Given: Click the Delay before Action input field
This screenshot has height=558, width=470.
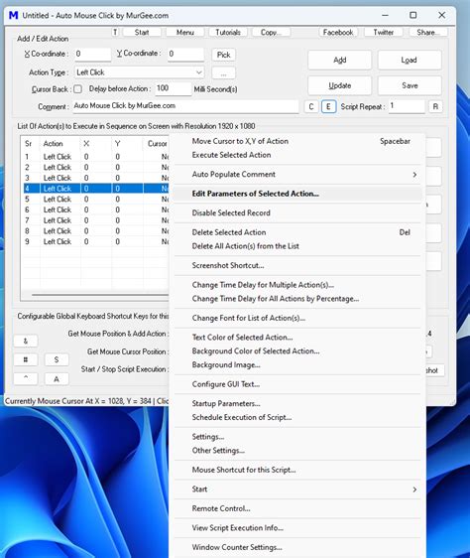Looking at the screenshot, I should click(x=174, y=88).
